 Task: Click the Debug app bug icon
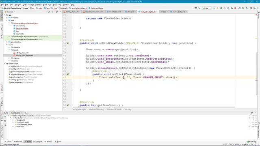221,8
